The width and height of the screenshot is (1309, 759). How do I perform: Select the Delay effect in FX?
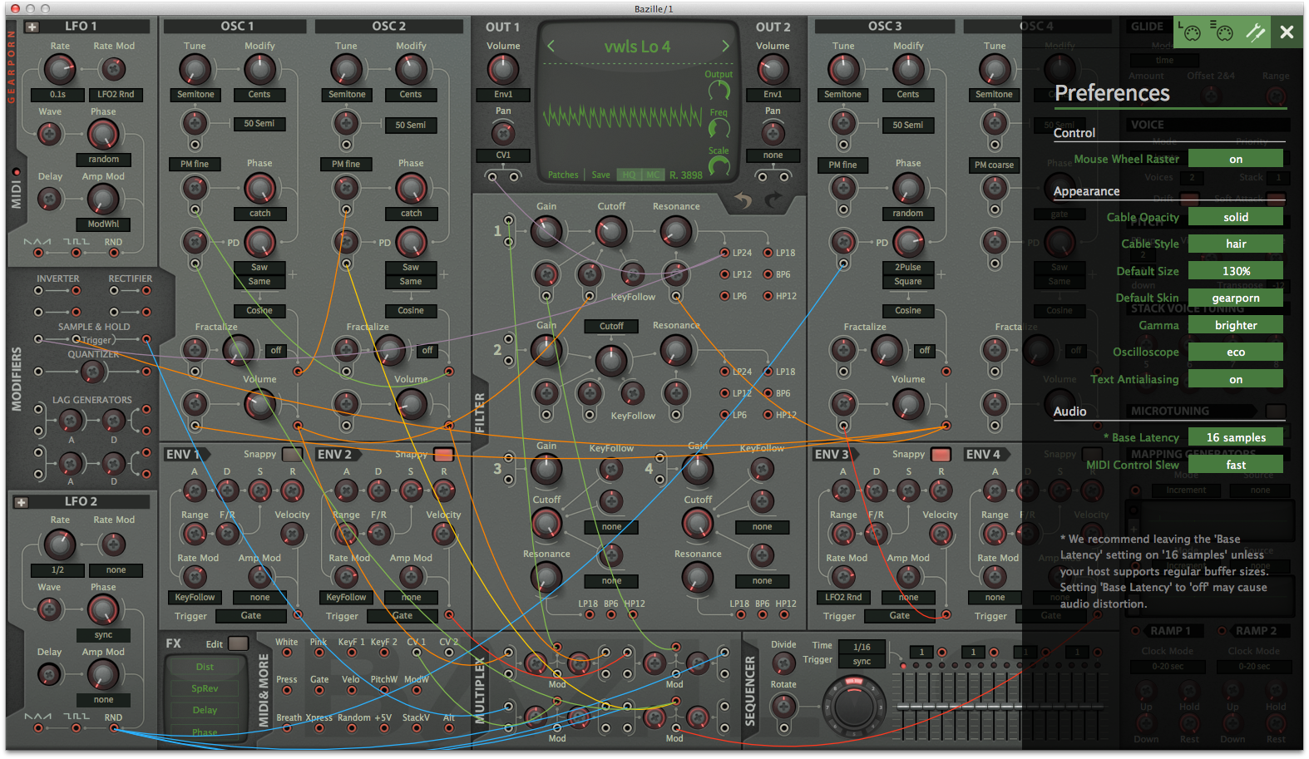[205, 710]
